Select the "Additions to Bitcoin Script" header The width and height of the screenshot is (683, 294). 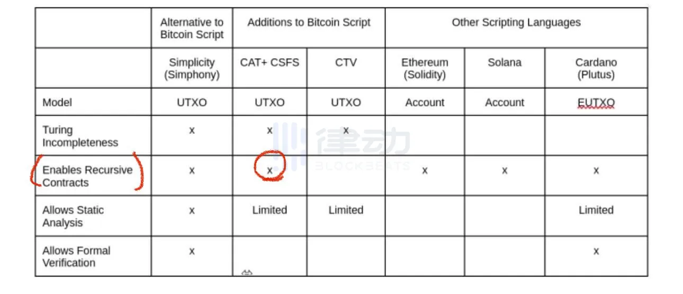coord(309,22)
